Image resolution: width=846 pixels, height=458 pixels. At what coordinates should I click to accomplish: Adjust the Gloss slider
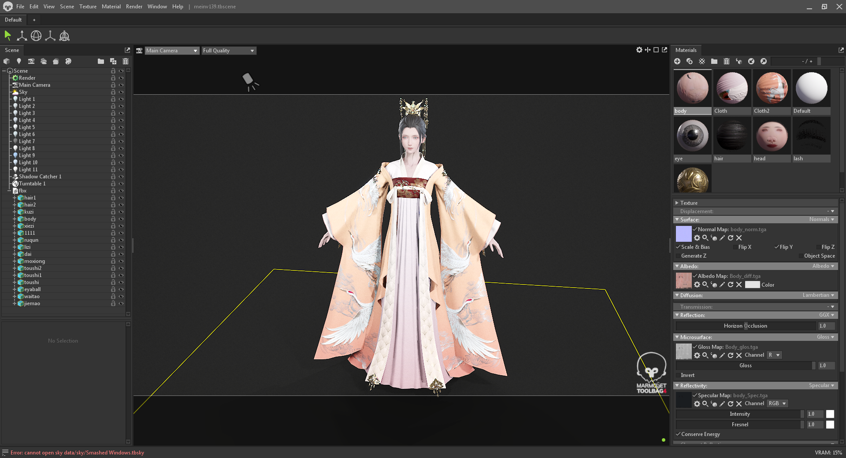(746, 366)
